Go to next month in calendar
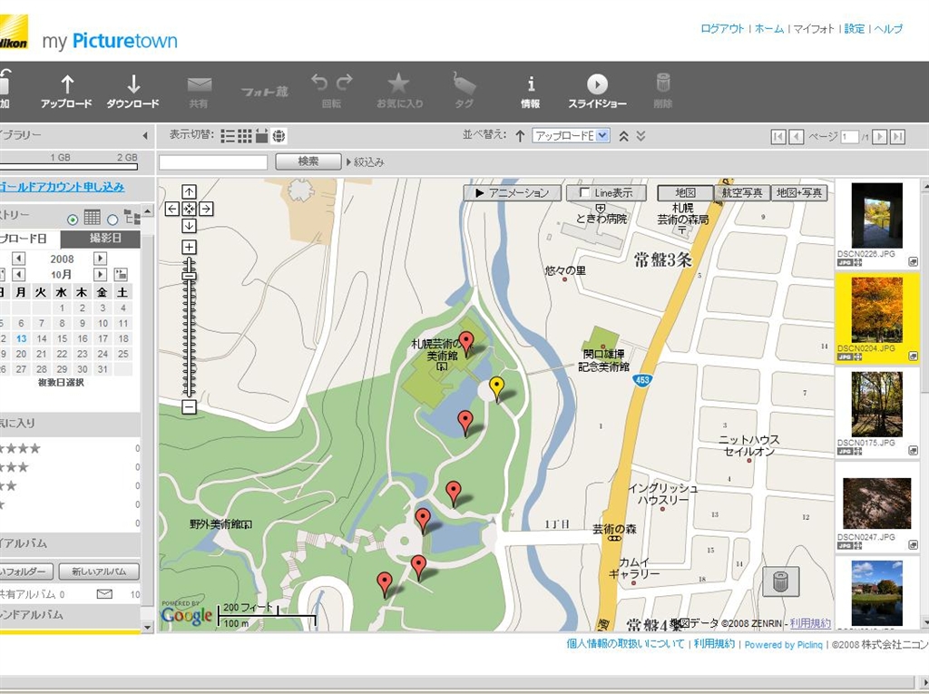Screen dimensions: 929x694 click(100, 274)
